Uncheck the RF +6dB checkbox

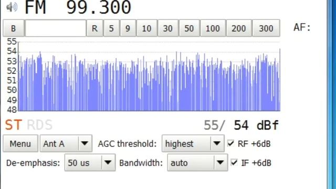click(x=230, y=143)
